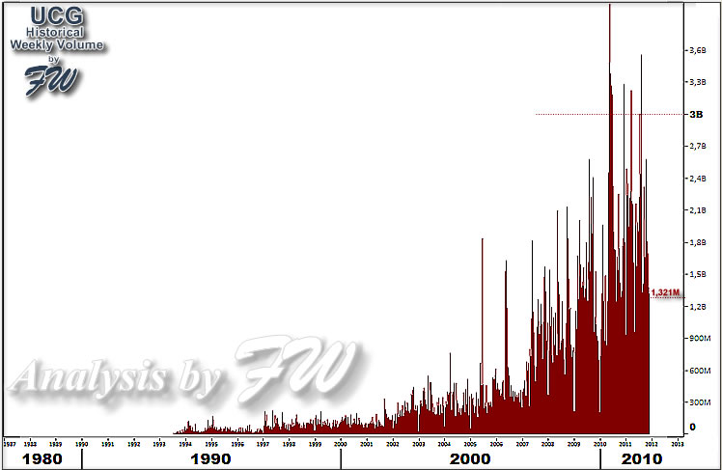
Task: Click the 1,2B axis label
Action: coord(698,306)
